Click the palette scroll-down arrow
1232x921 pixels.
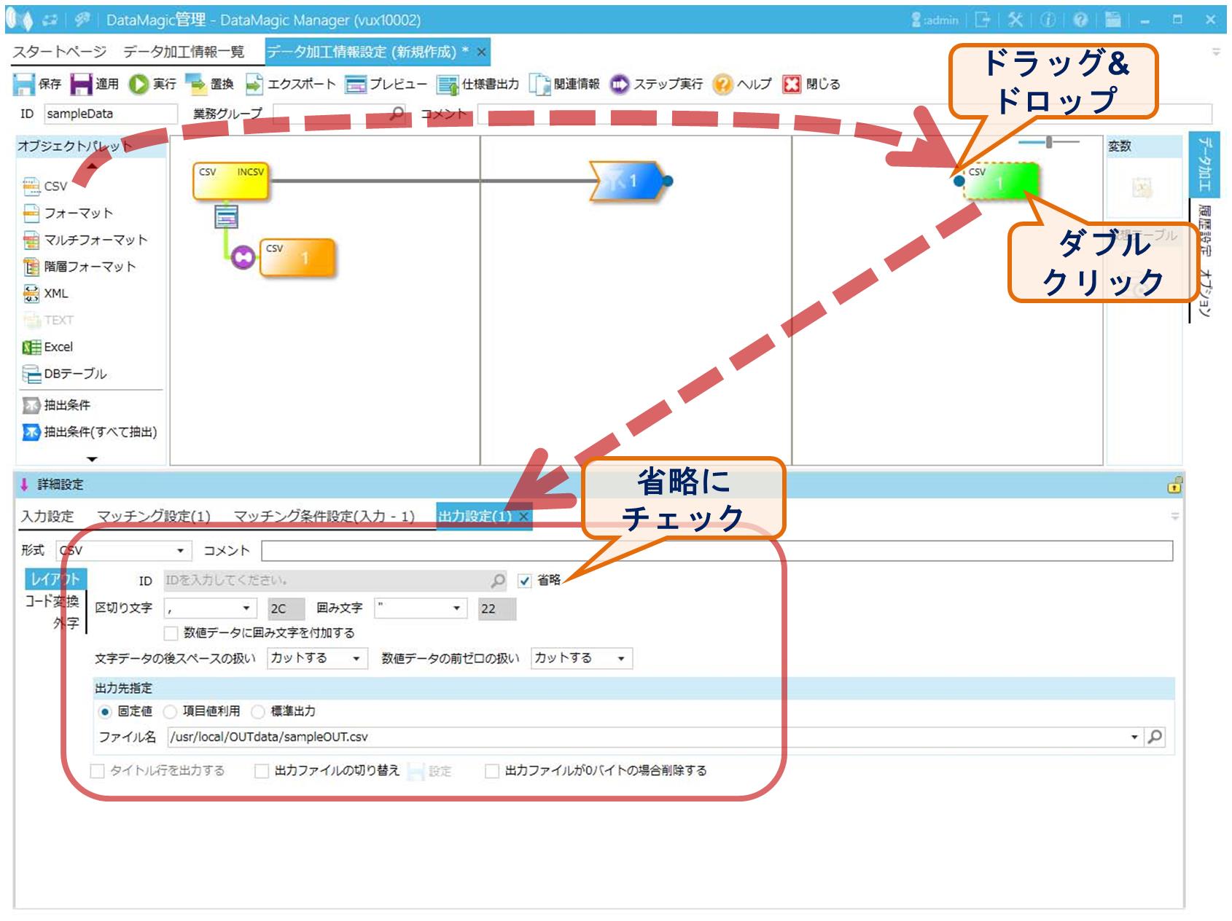[x=92, y=460]
